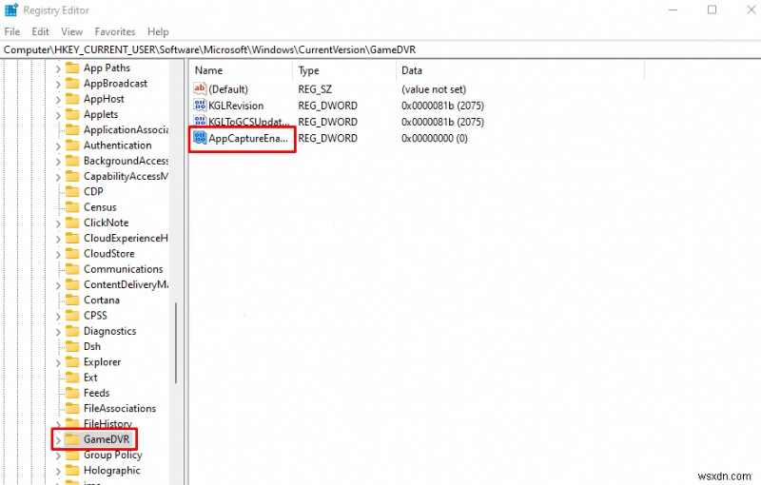Select the AppHost folder icon
The image size is (761, 485).
coord(72,99)
